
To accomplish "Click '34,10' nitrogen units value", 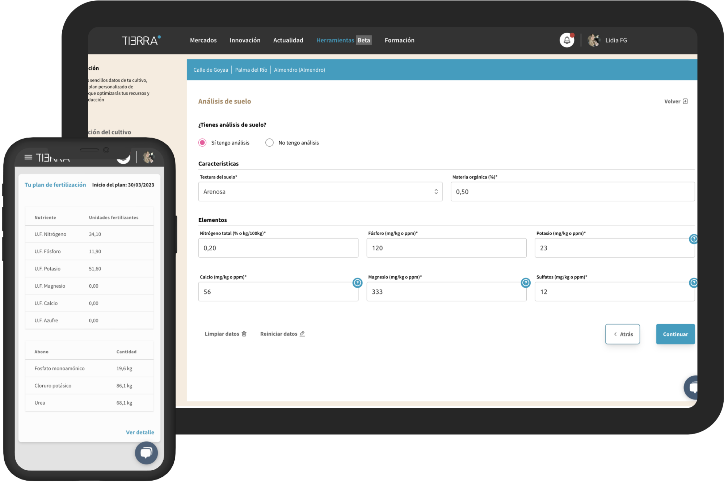I will point(95,234).
